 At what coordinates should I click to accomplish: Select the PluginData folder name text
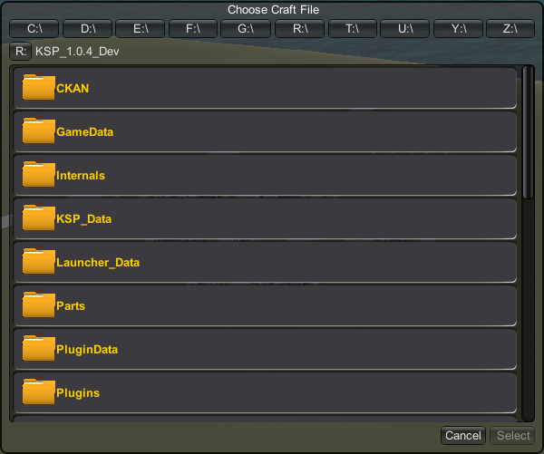87,350
